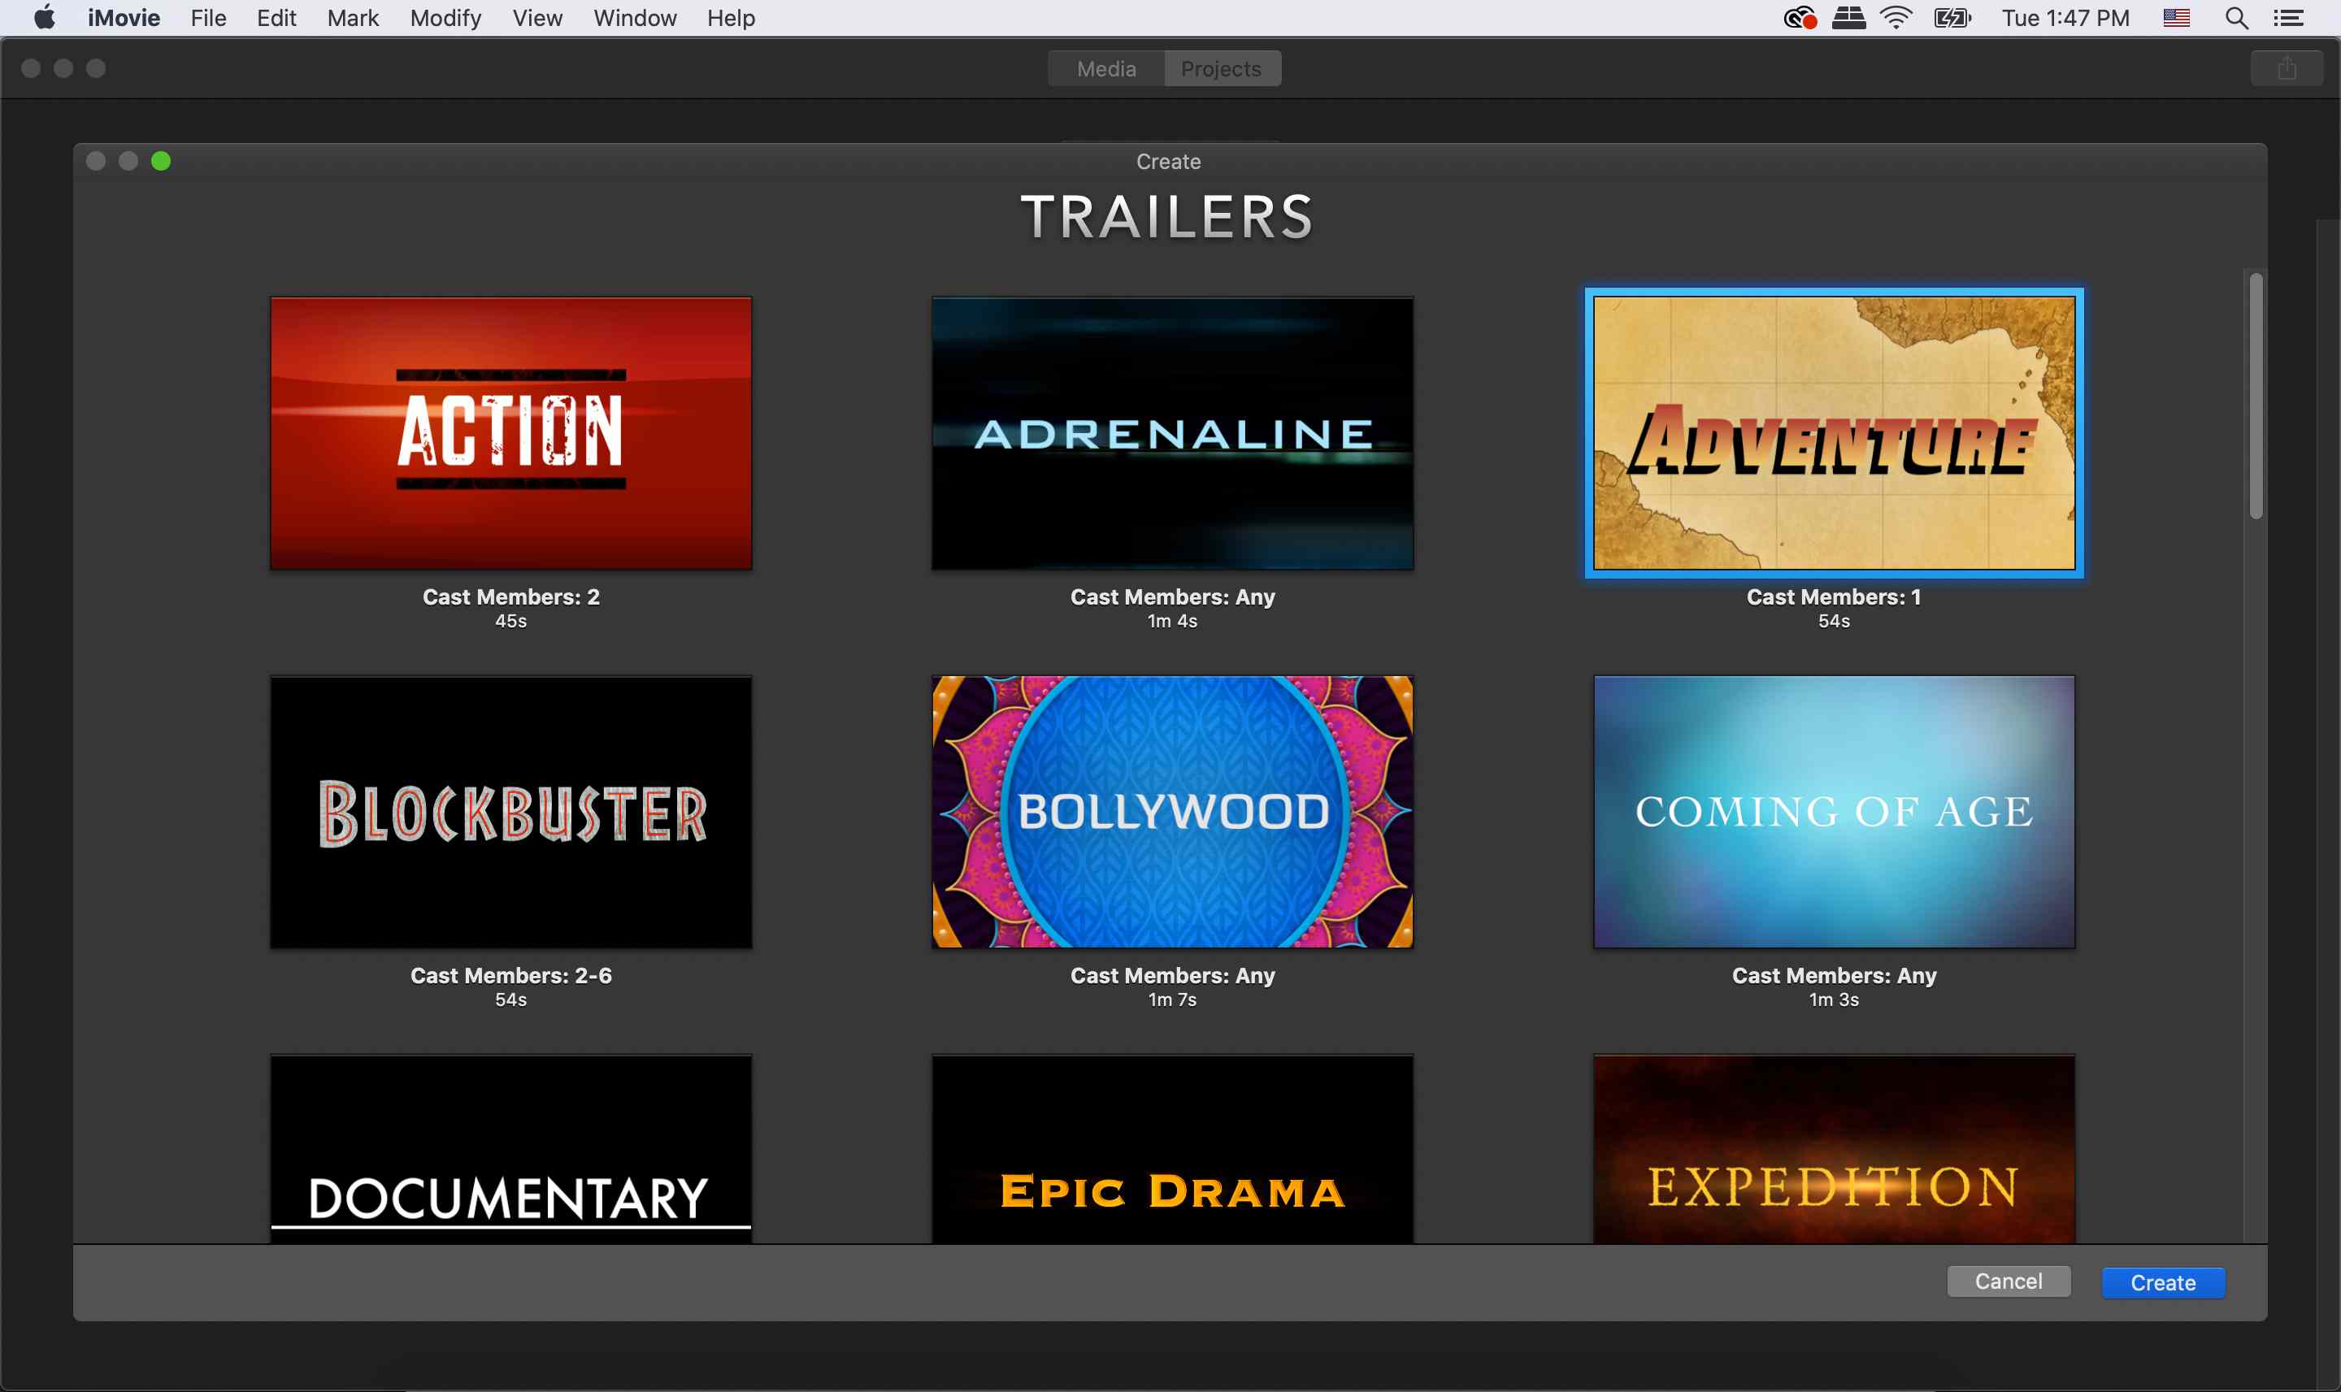
Task: Click the Share export icon
Action: [x=2287, y=68]
